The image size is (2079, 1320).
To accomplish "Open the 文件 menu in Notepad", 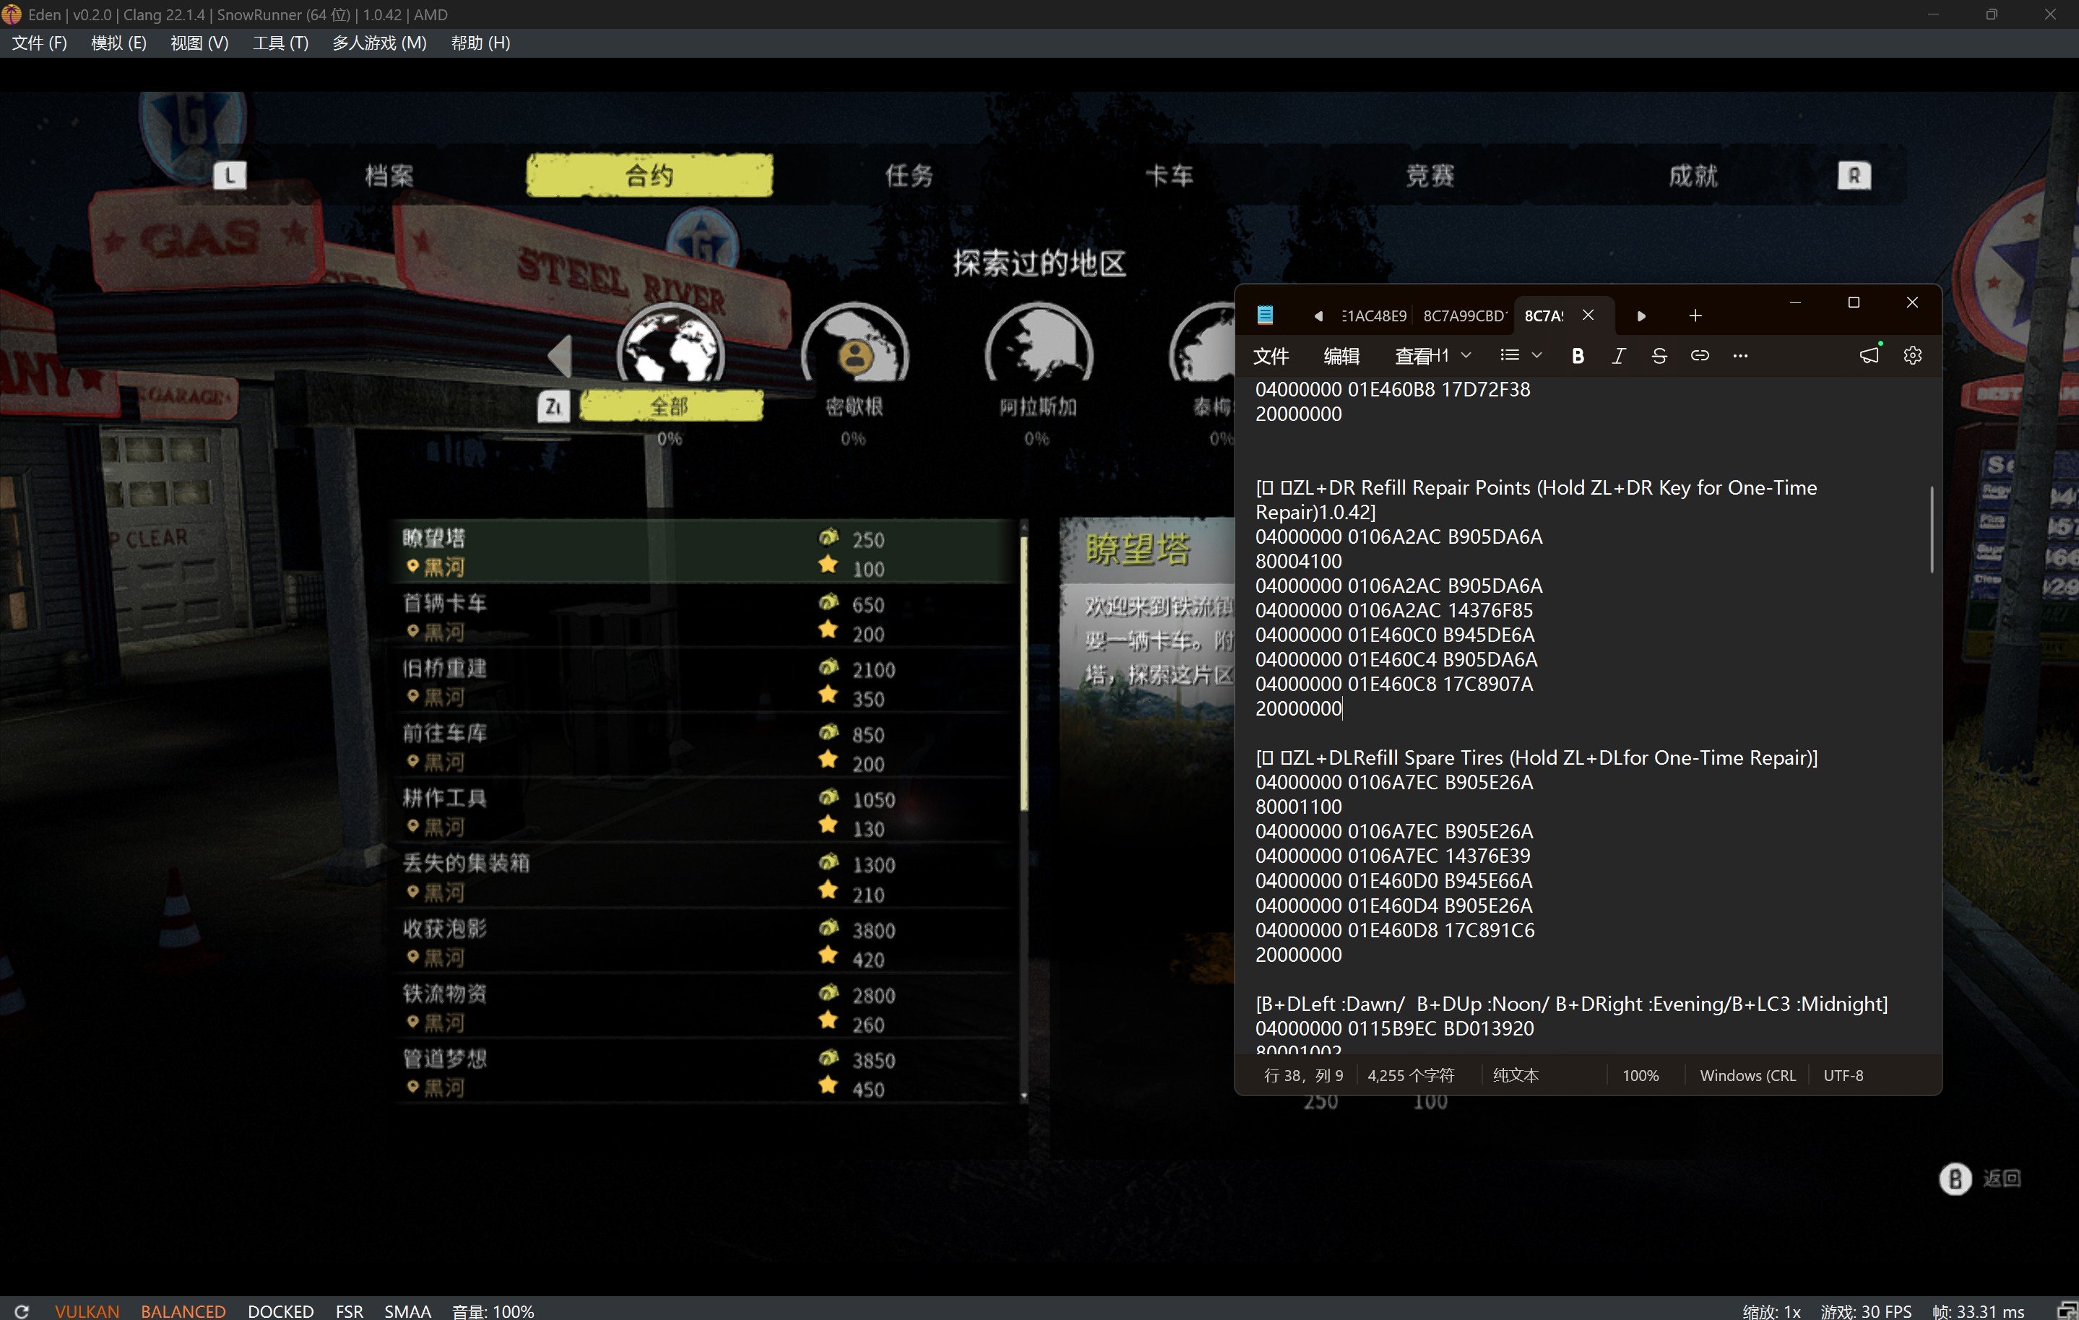I will (1271, 356).
